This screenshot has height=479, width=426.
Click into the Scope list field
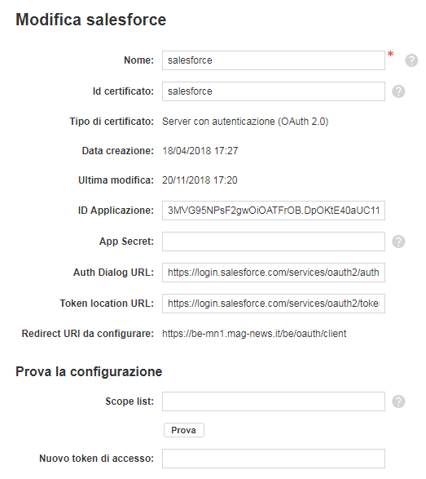coord(274,401)
